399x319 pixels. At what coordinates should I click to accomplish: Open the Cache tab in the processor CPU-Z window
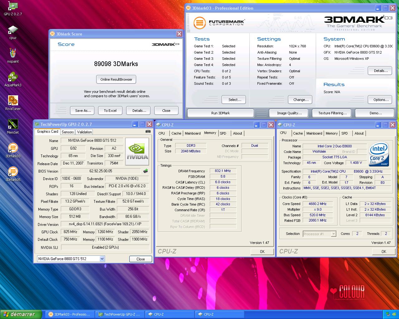(x=298, y=133)
